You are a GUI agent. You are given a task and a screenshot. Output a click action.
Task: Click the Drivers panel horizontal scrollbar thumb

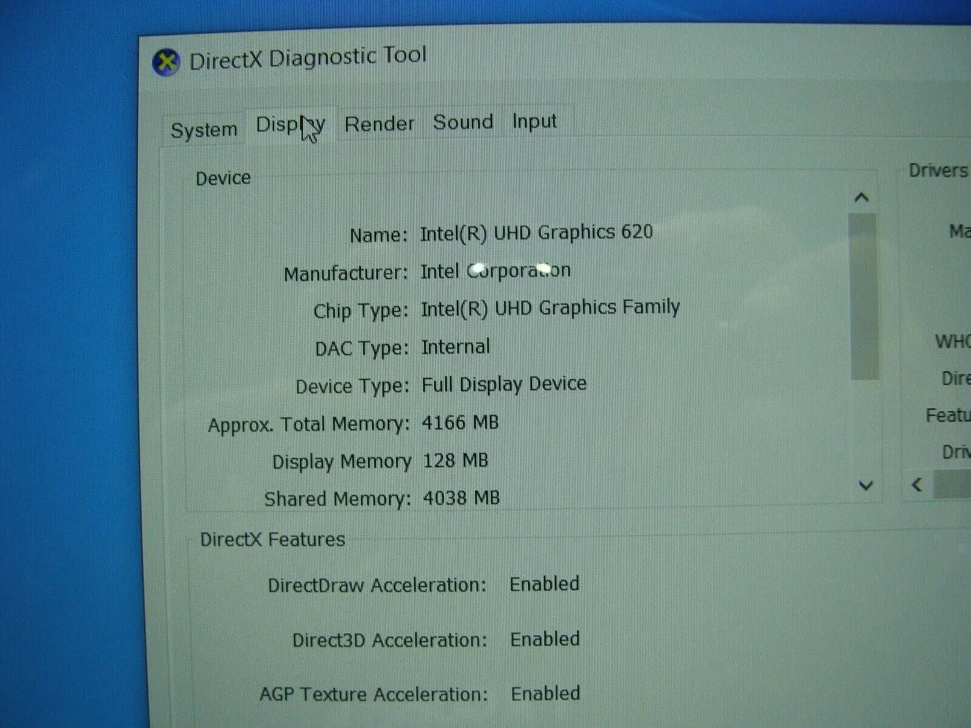[952, 484]
